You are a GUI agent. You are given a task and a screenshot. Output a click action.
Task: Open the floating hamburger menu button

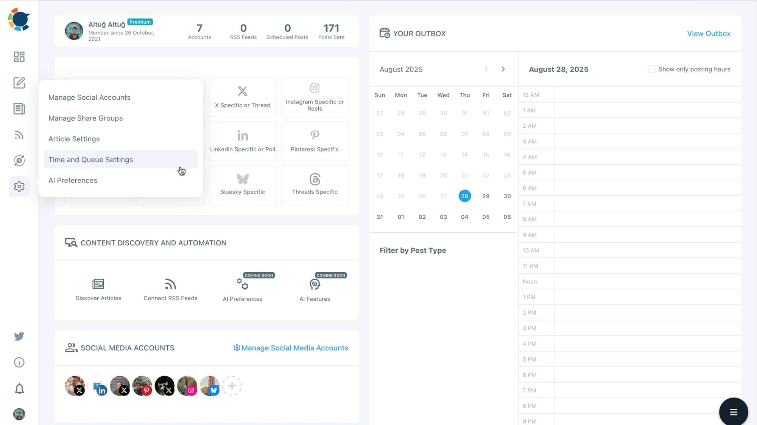pos(733,412)
